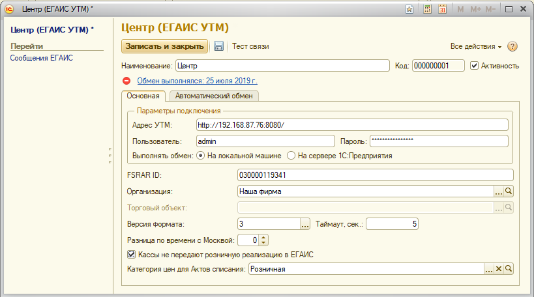Clear Категория цен with X icon
Viewport: 534px width, 297px height.
499,269
